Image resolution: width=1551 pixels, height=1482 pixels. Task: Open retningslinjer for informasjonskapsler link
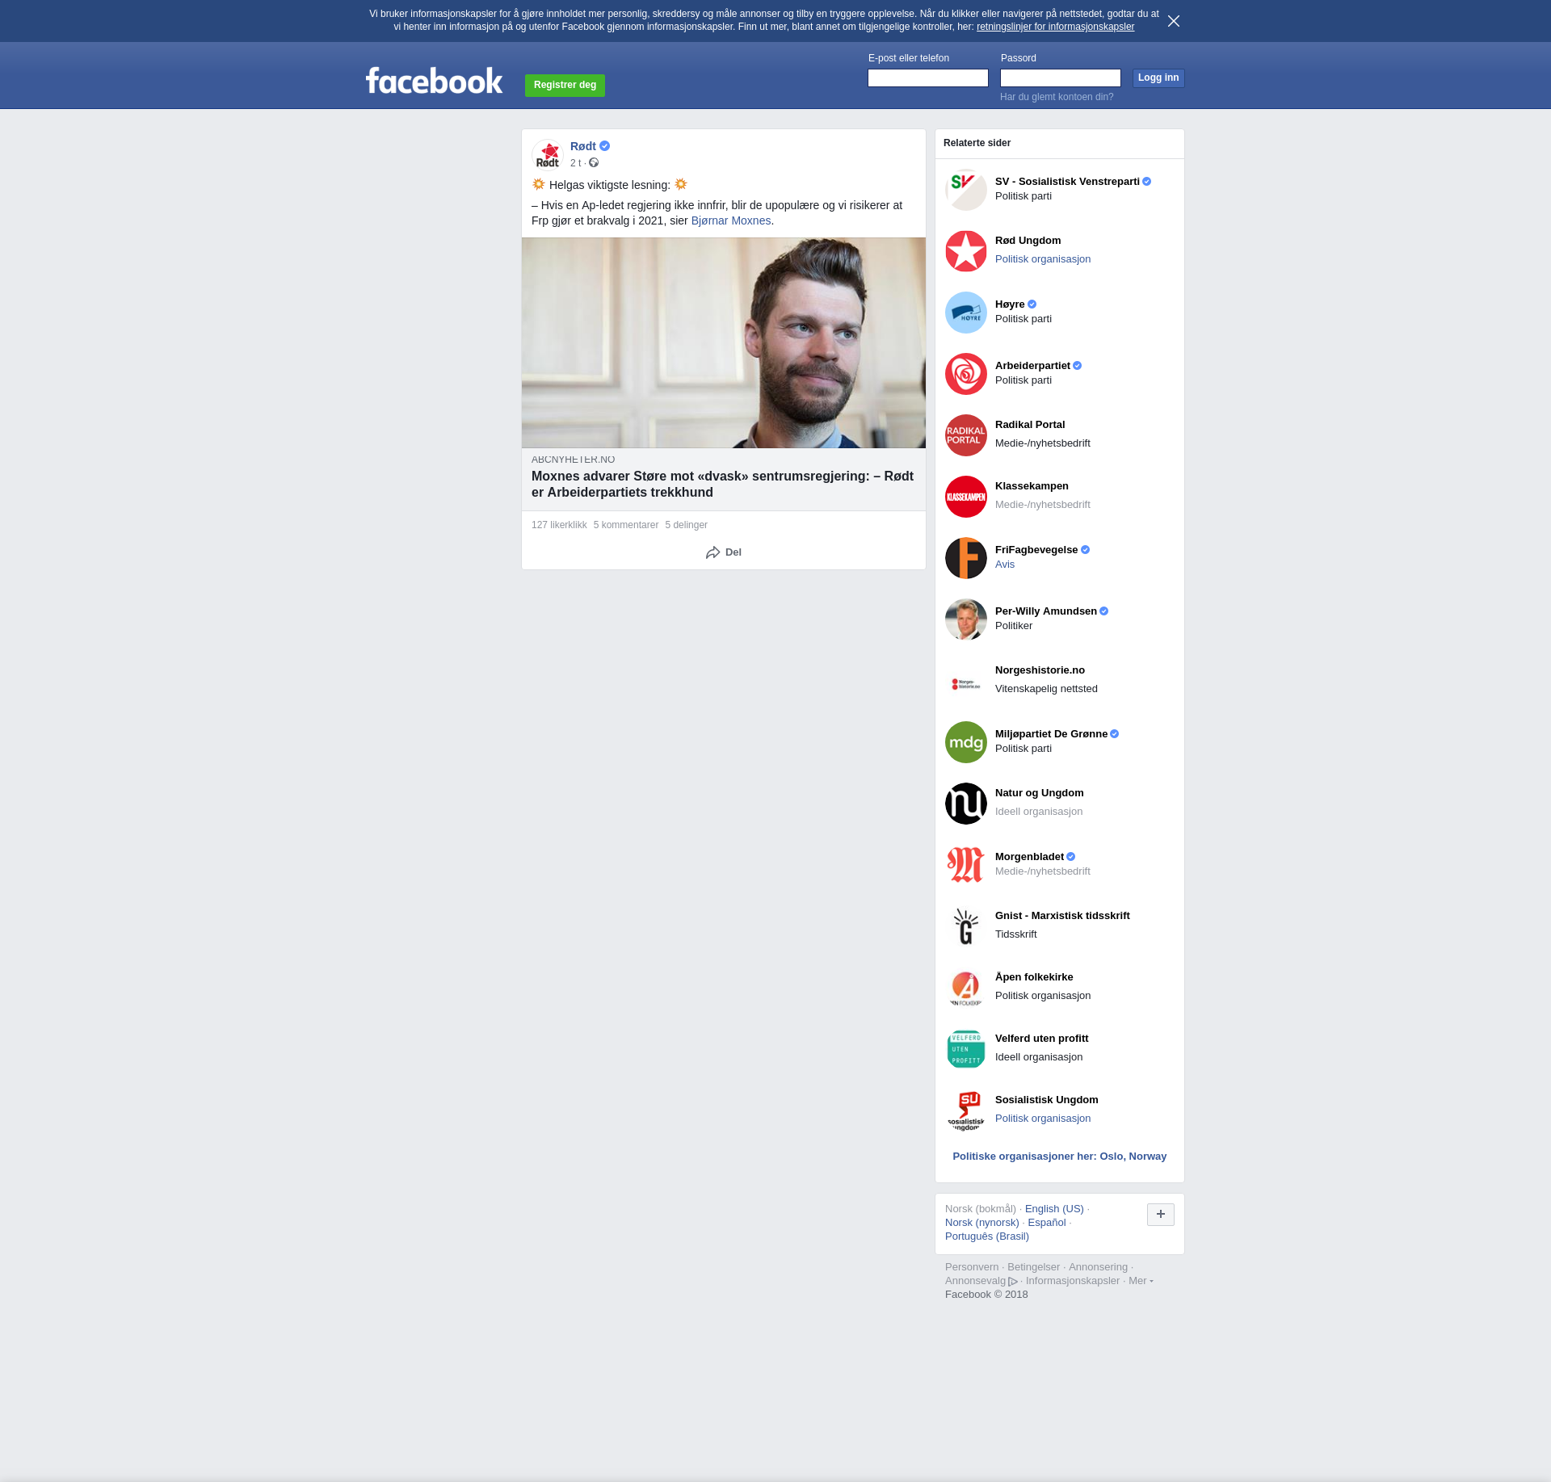coord(1055,27)
